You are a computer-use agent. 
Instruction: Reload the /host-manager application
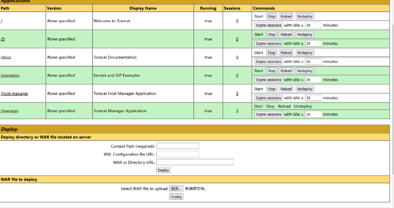(x=286, y=89)
